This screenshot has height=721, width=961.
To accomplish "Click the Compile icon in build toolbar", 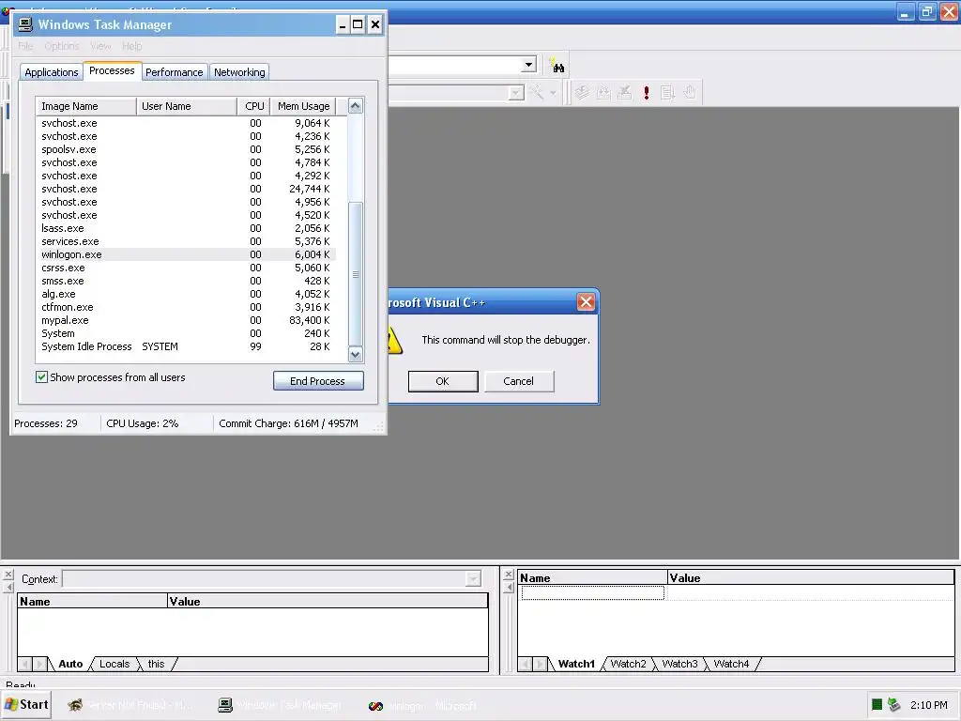I will pos(582,93).
